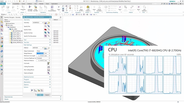
Task: Open Shop Documentation from the ribbon
Action: pos(52,8)
